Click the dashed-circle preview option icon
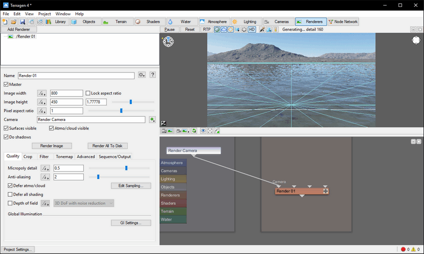Image resolution: width=424 pixels, height=254 pixels. point(244,30)
